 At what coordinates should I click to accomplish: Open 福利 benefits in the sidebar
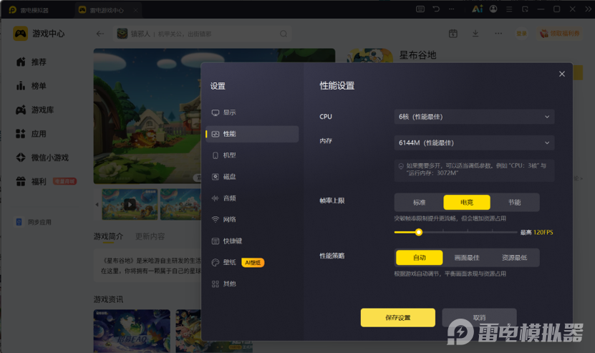point(32,181)
